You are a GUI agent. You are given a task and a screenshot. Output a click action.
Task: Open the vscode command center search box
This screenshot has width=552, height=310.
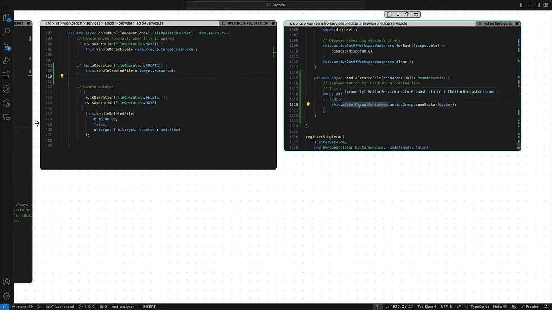(x=276, y=5)
